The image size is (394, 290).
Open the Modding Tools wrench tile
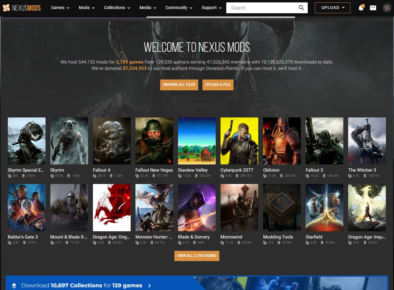282,208
